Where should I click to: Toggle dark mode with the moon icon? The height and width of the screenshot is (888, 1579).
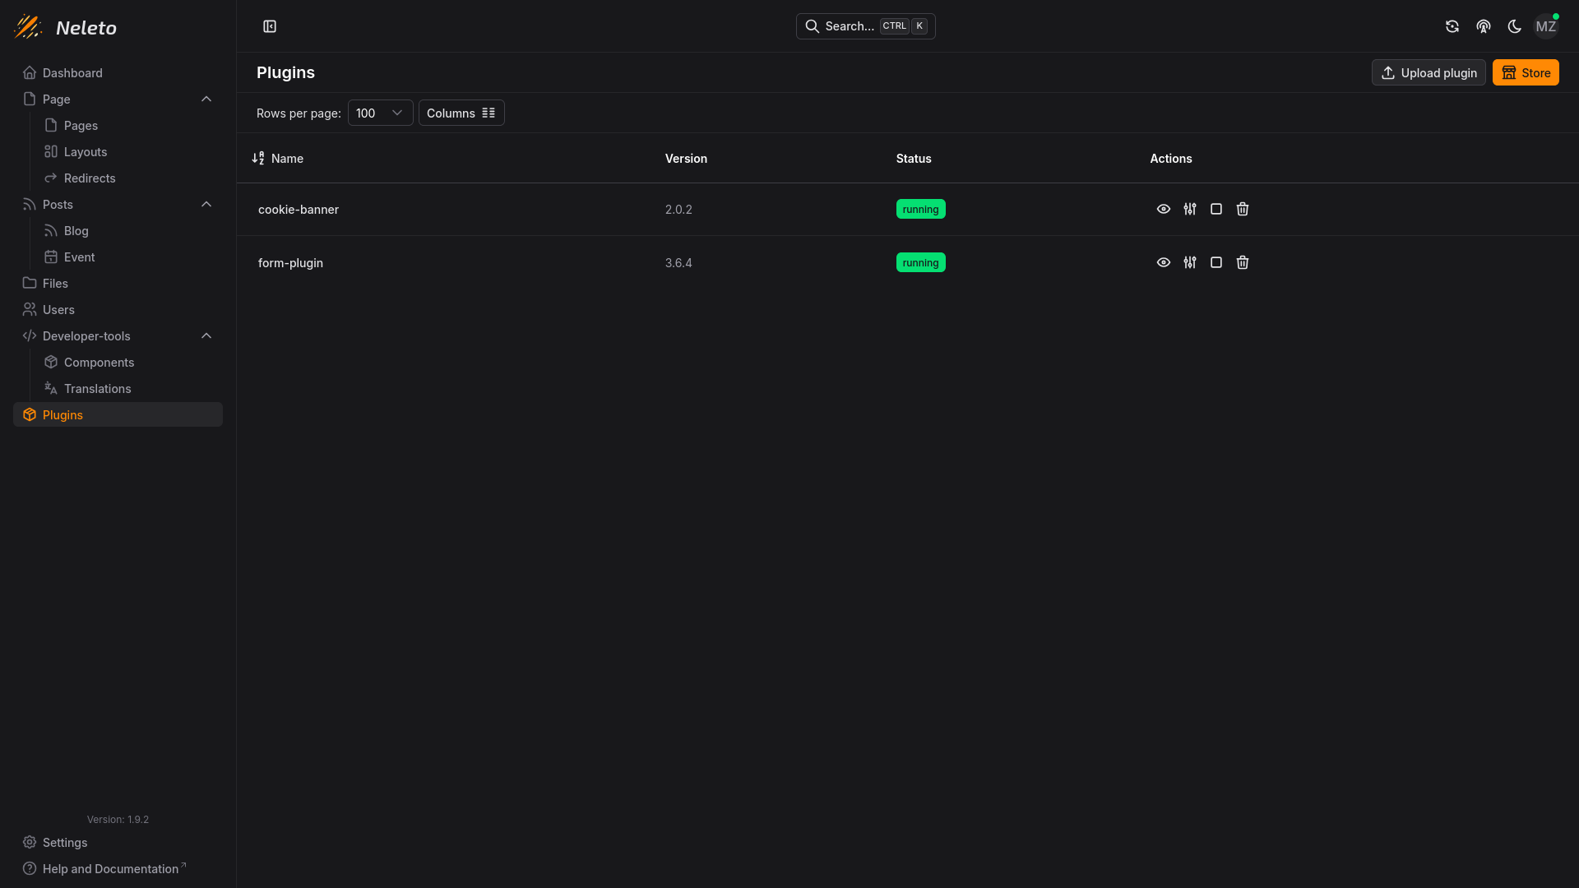pos(1514,25)
